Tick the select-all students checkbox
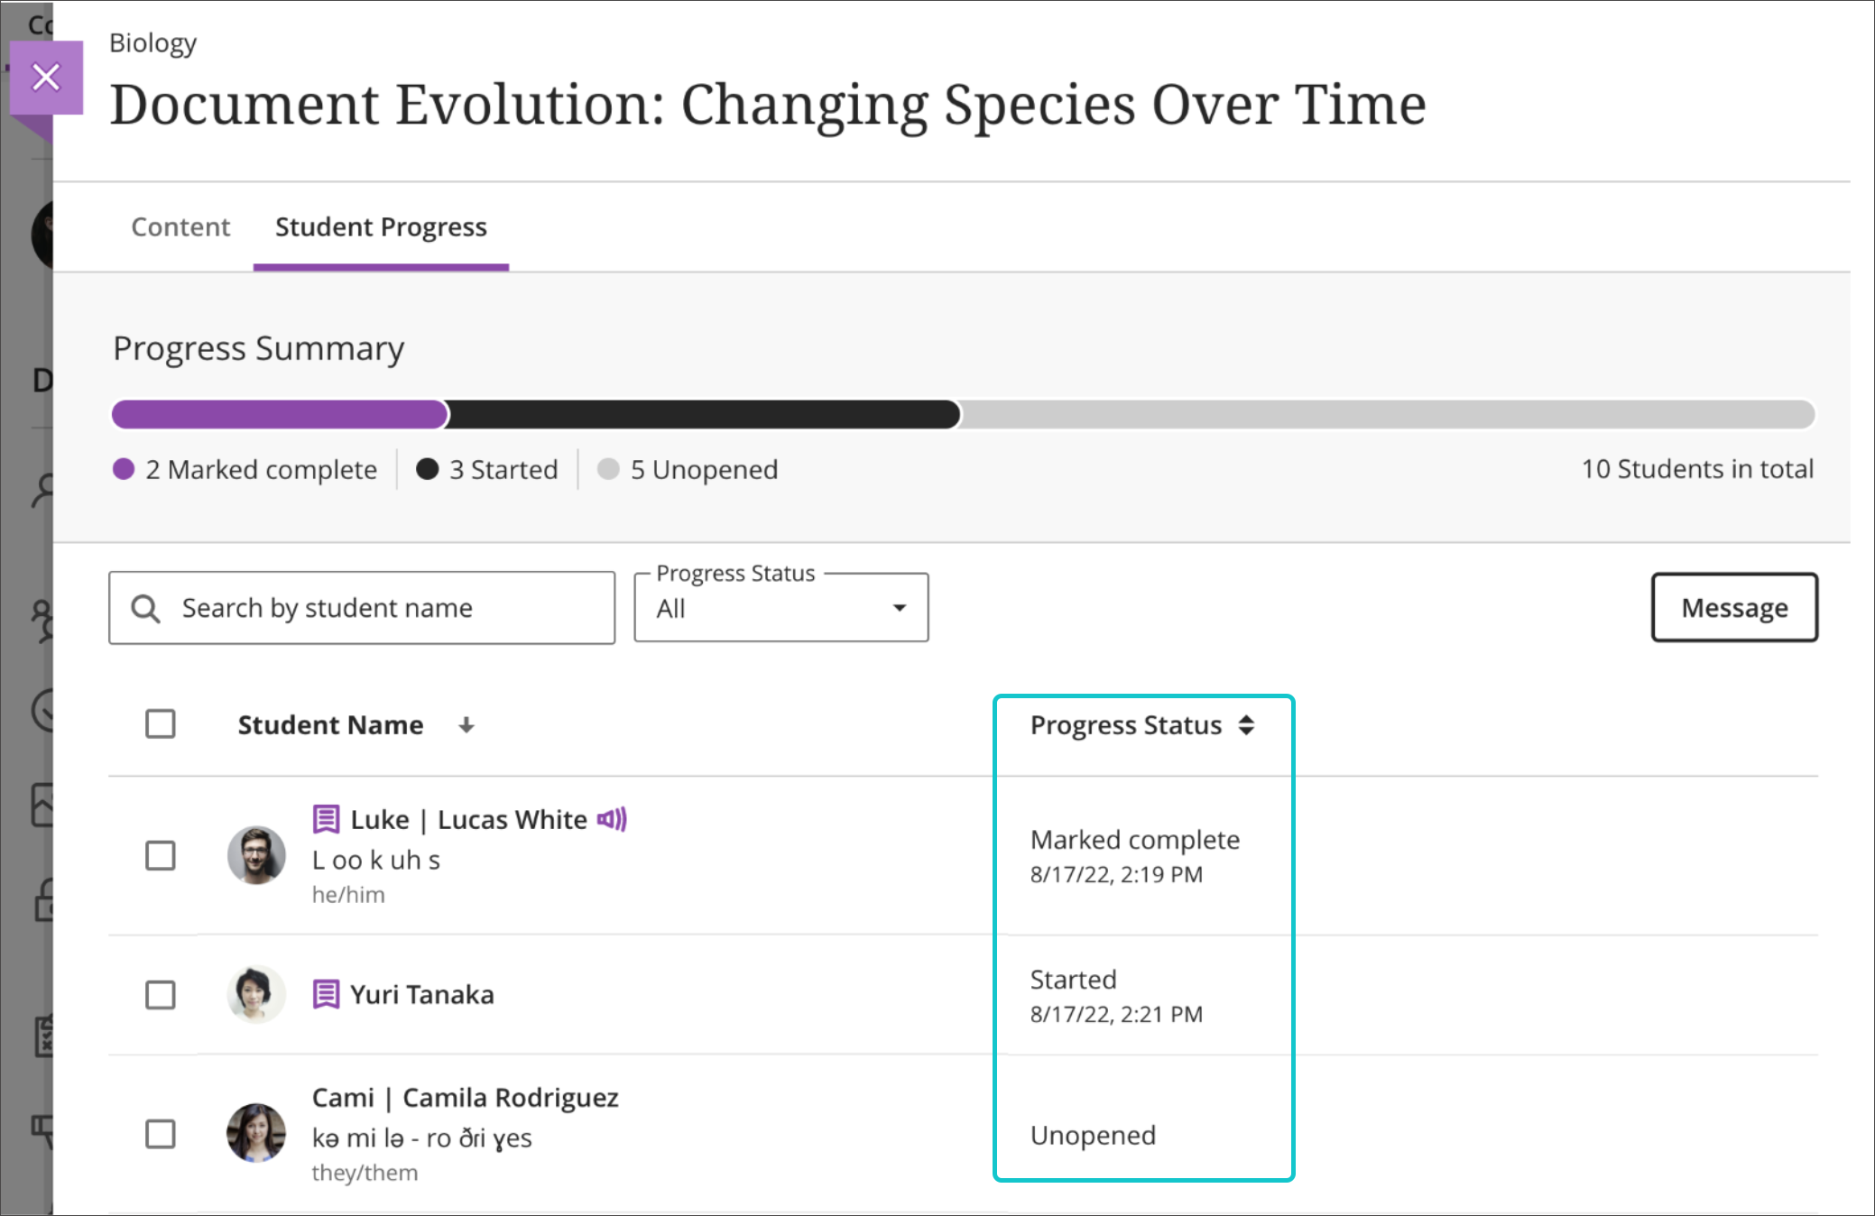This screenshot has height=1216, width=1875. pyautogui.click(x=161, y=724)
